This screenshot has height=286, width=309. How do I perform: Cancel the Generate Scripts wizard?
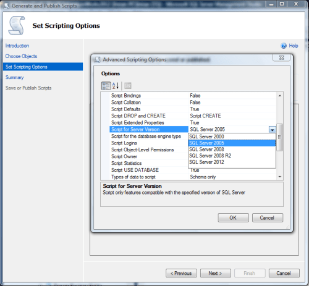284,273
